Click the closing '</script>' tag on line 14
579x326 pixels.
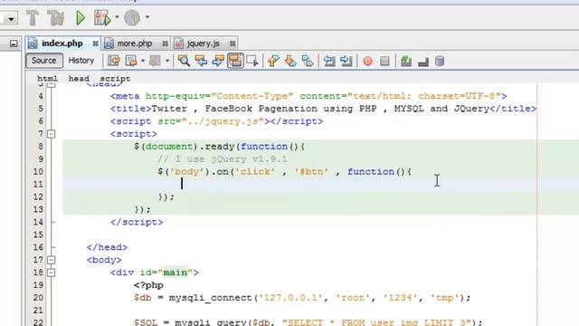137,223
